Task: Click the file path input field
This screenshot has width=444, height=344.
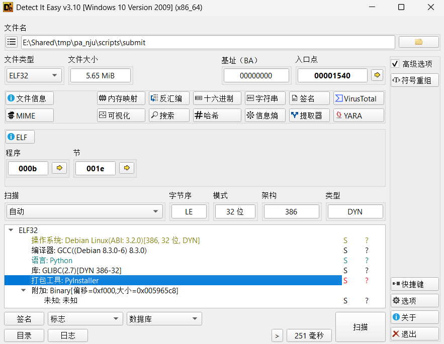Action: (x=207, y=42)
